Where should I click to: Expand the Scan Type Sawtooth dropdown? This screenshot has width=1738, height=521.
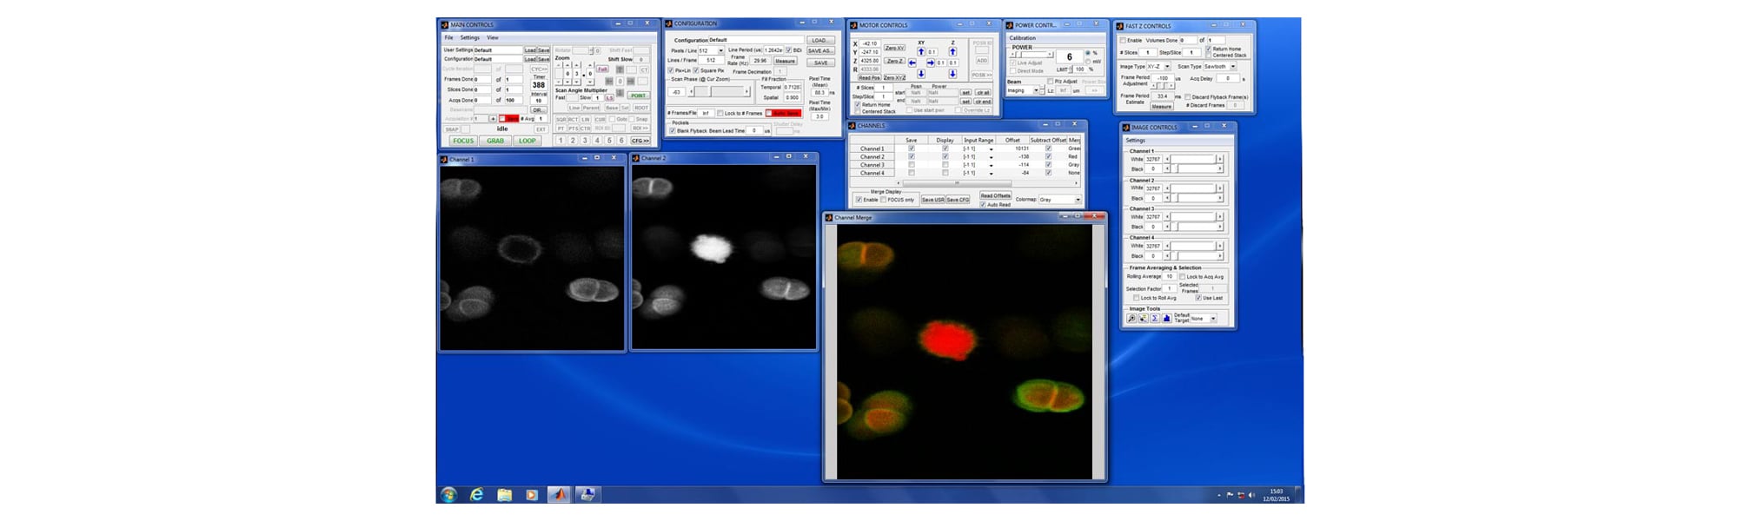1232,67
